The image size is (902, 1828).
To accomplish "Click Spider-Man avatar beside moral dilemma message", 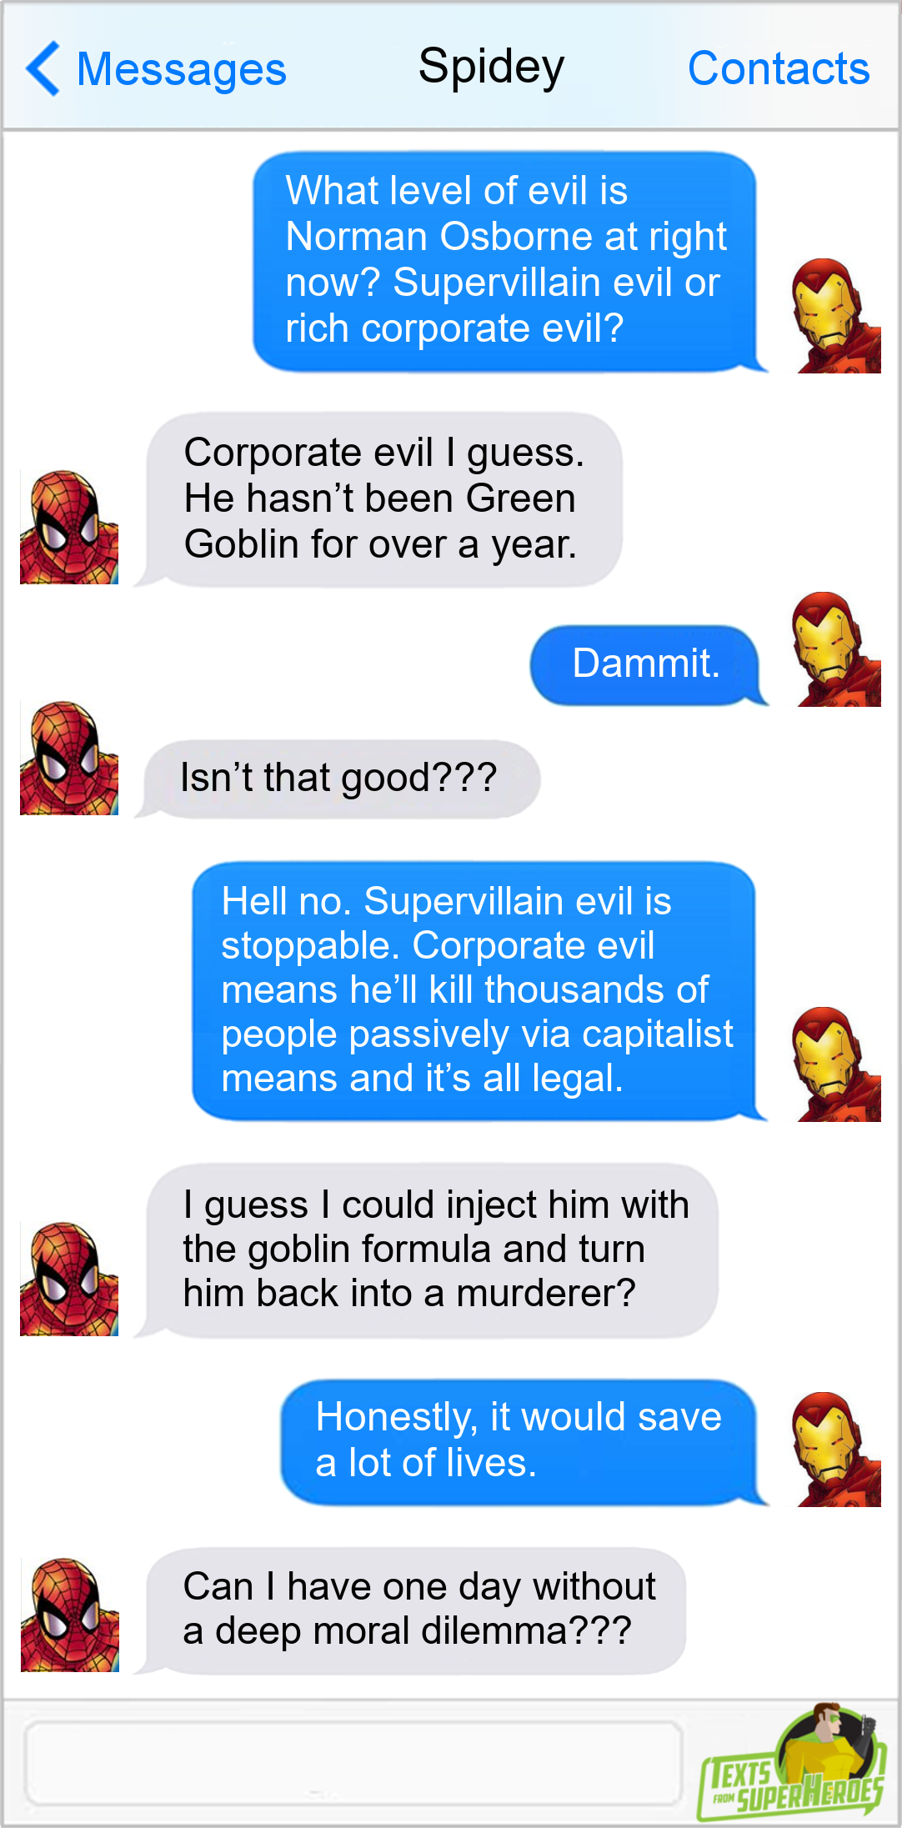I will click(69, 1615).
